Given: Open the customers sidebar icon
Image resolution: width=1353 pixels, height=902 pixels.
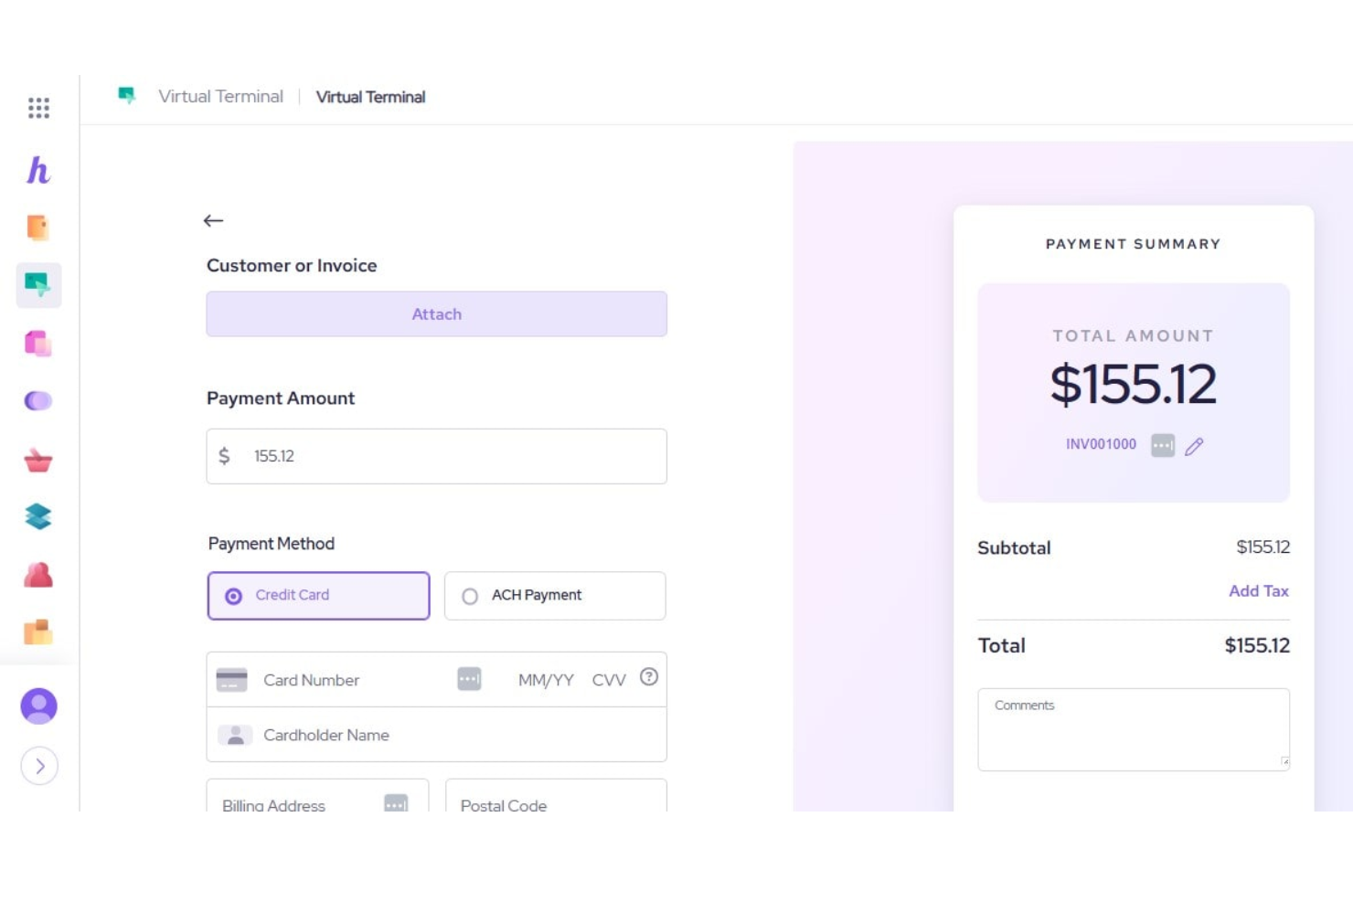Looking at the screenshot, I should (37, 575).
